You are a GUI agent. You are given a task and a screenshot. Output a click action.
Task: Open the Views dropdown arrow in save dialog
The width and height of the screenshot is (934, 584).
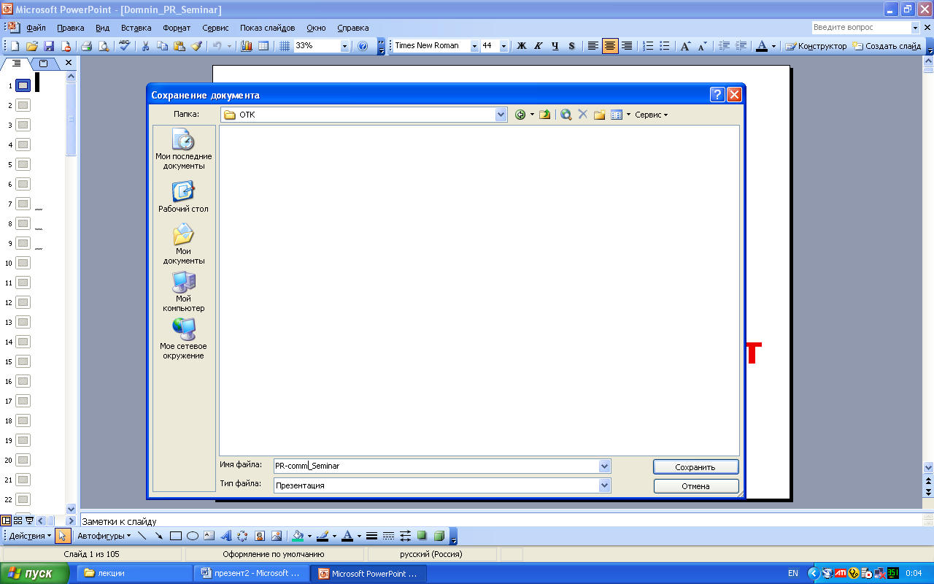tap(628, 115)
